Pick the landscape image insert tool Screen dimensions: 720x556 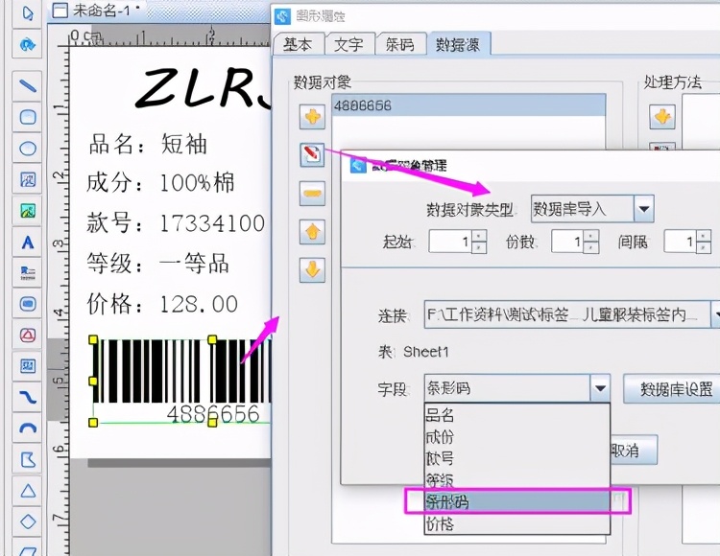[x=28, y=210]
